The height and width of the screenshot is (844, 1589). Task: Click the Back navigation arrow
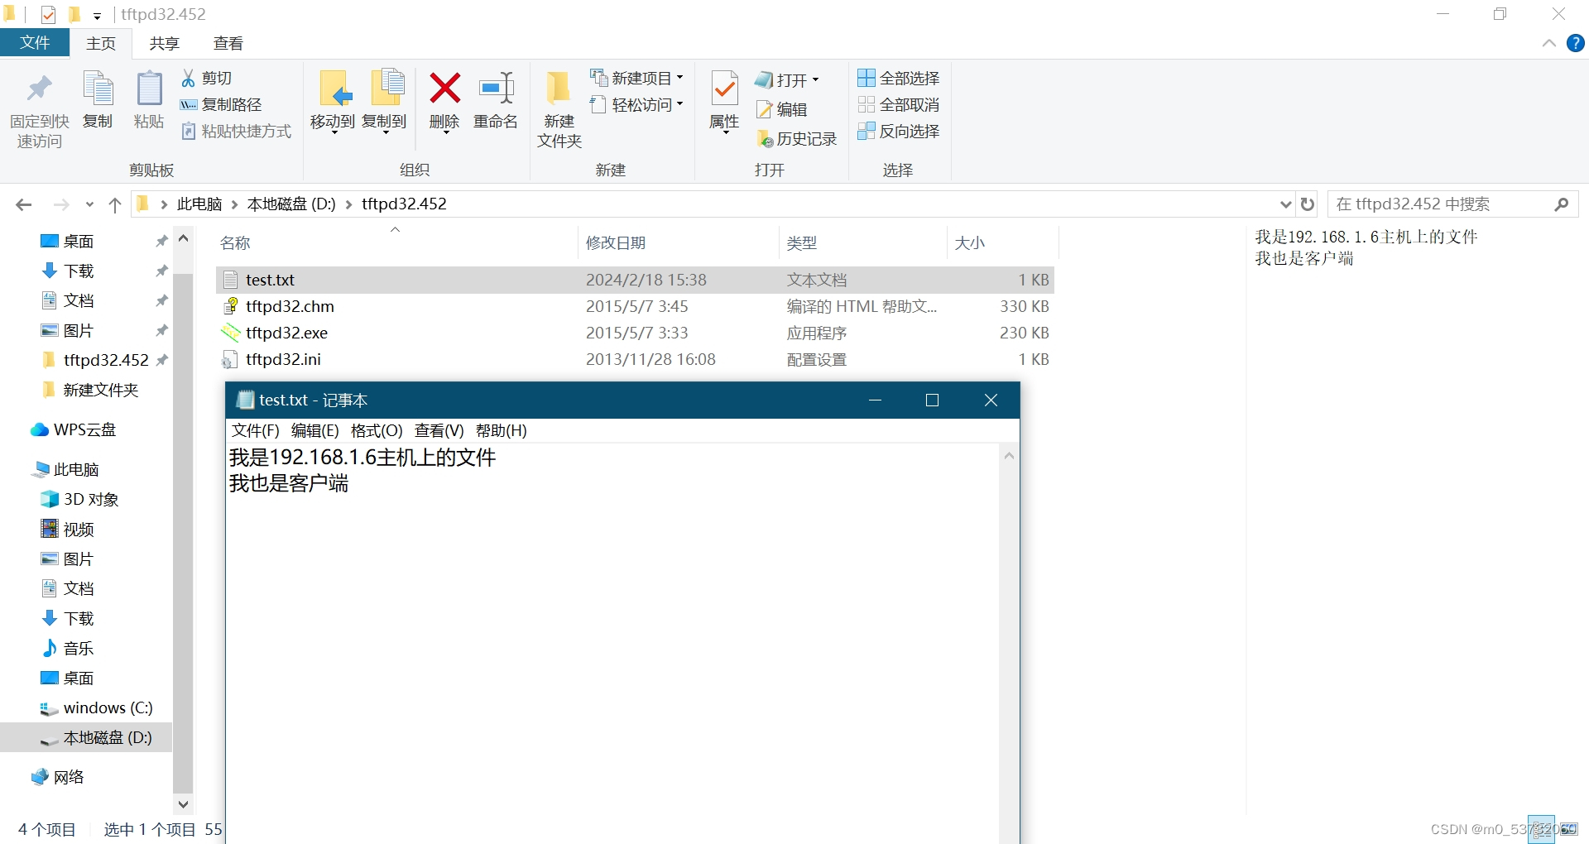(x=24, y=204)
